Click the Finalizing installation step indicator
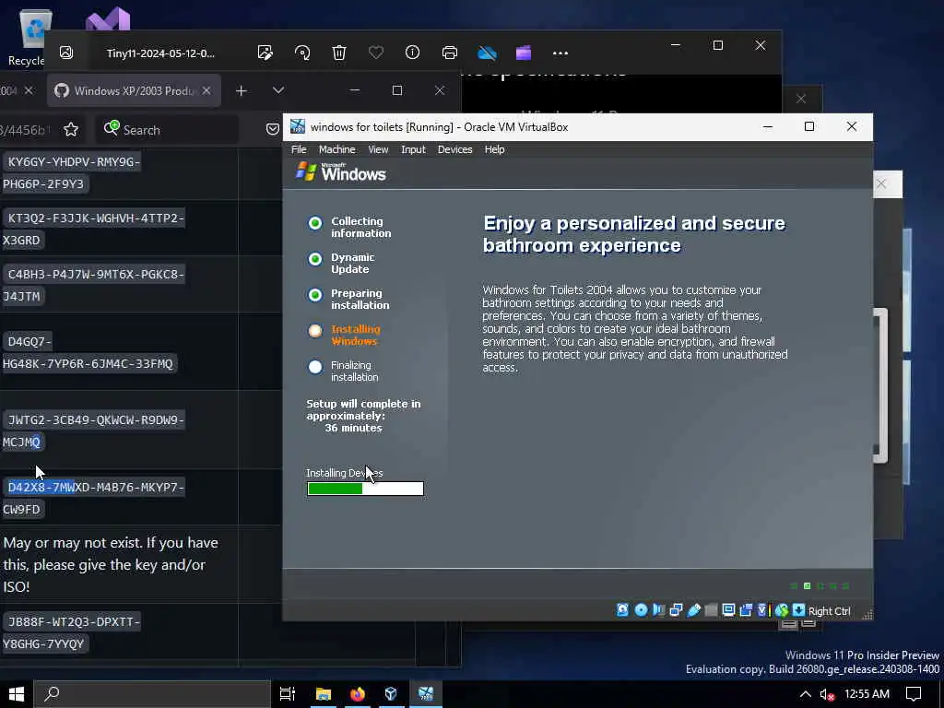The height and width of the screenshot is (708, 944). click(x=315, y=367)
